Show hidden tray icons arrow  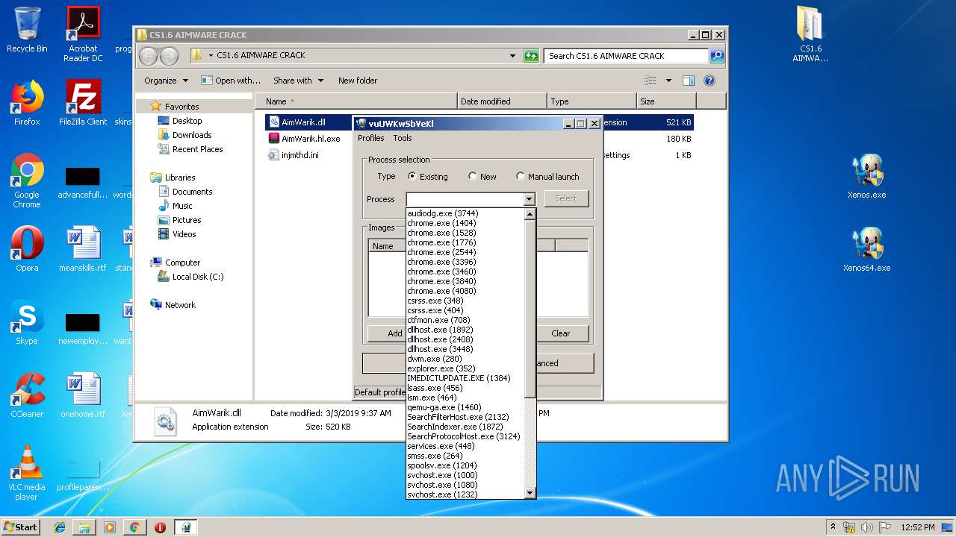point(833,527)
